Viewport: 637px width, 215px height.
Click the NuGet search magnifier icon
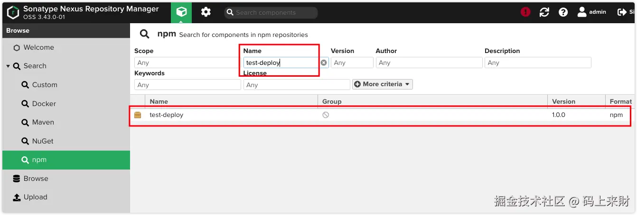(x=25, y=141)
